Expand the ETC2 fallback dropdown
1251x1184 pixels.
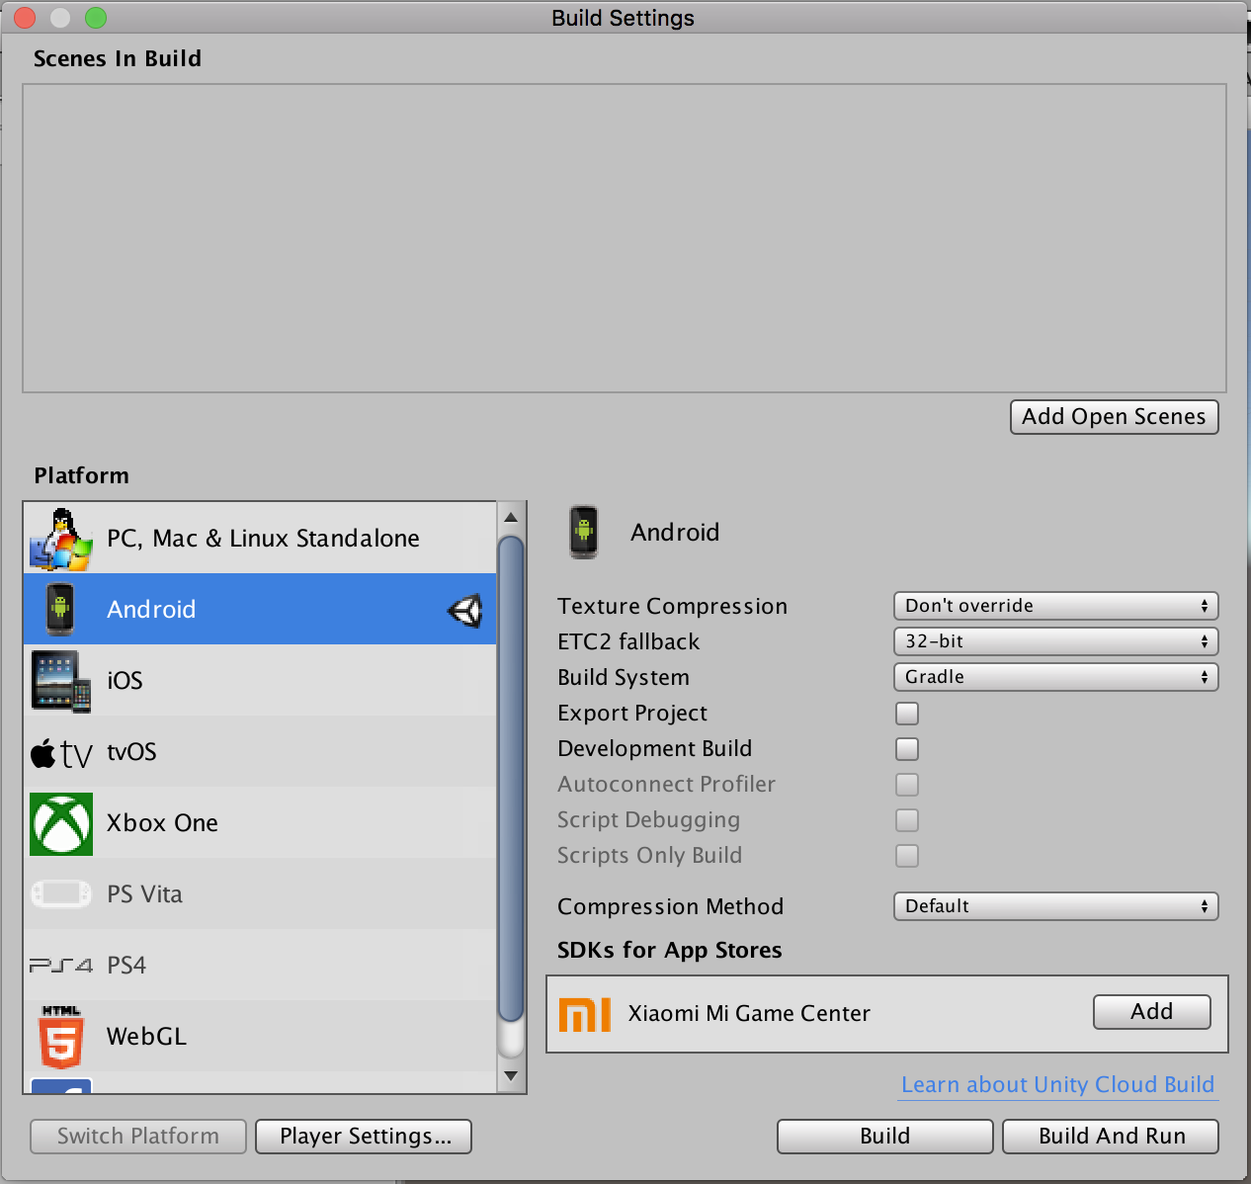(x=1055, y=641)
